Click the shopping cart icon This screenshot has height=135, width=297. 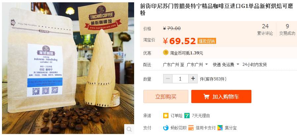pos(206,96)
